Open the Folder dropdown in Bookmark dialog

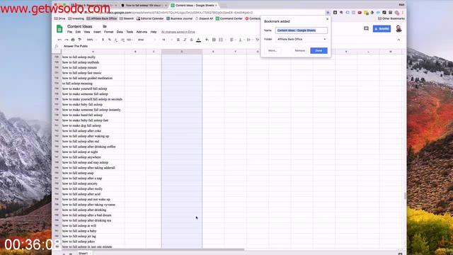(302, 39)
